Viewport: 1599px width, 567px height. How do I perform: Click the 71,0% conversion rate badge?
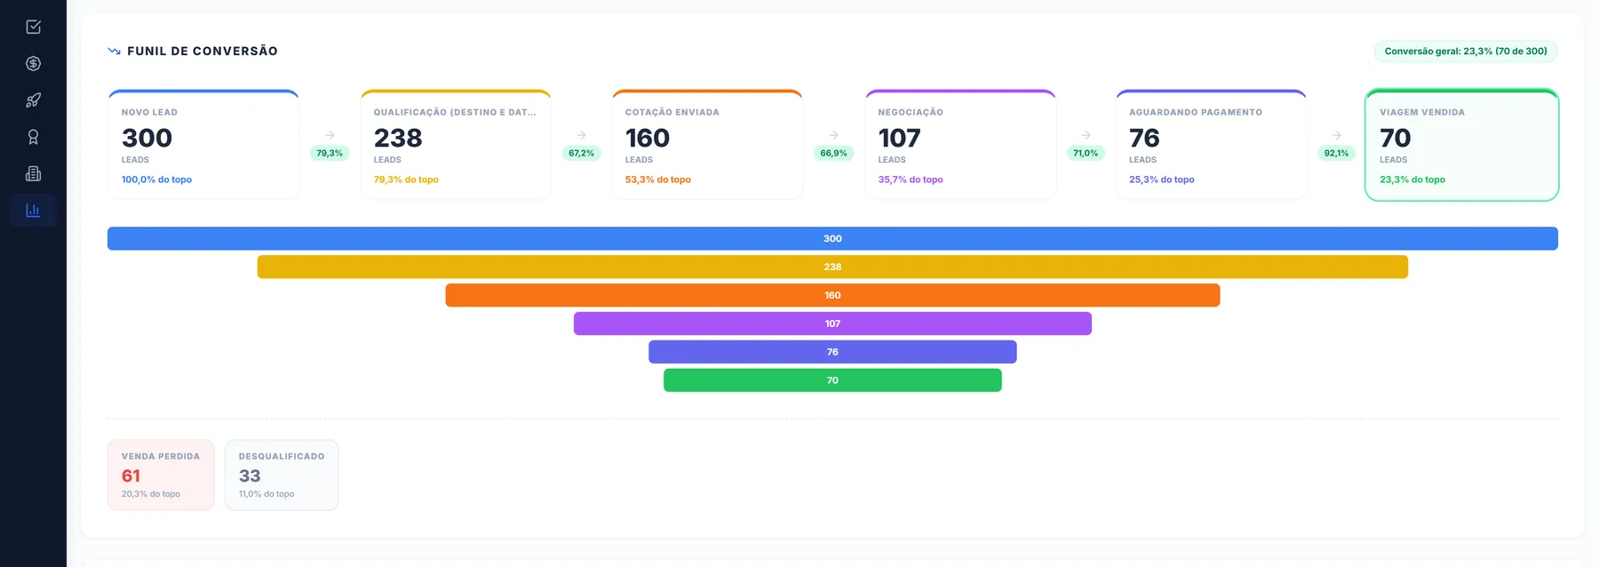1086,153
